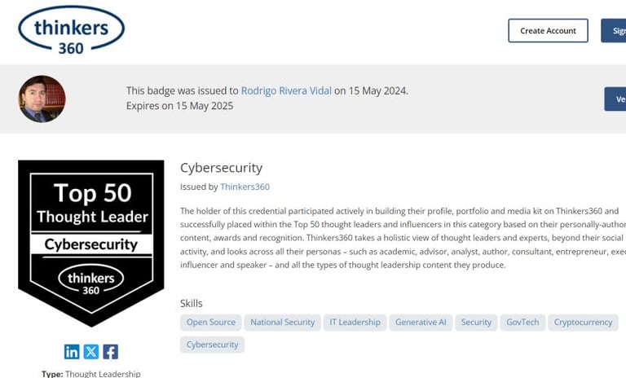The height and width of the screenshot is (378, 626).
Task: Click the Facebook share icon
Action: (x=110, y=351)
